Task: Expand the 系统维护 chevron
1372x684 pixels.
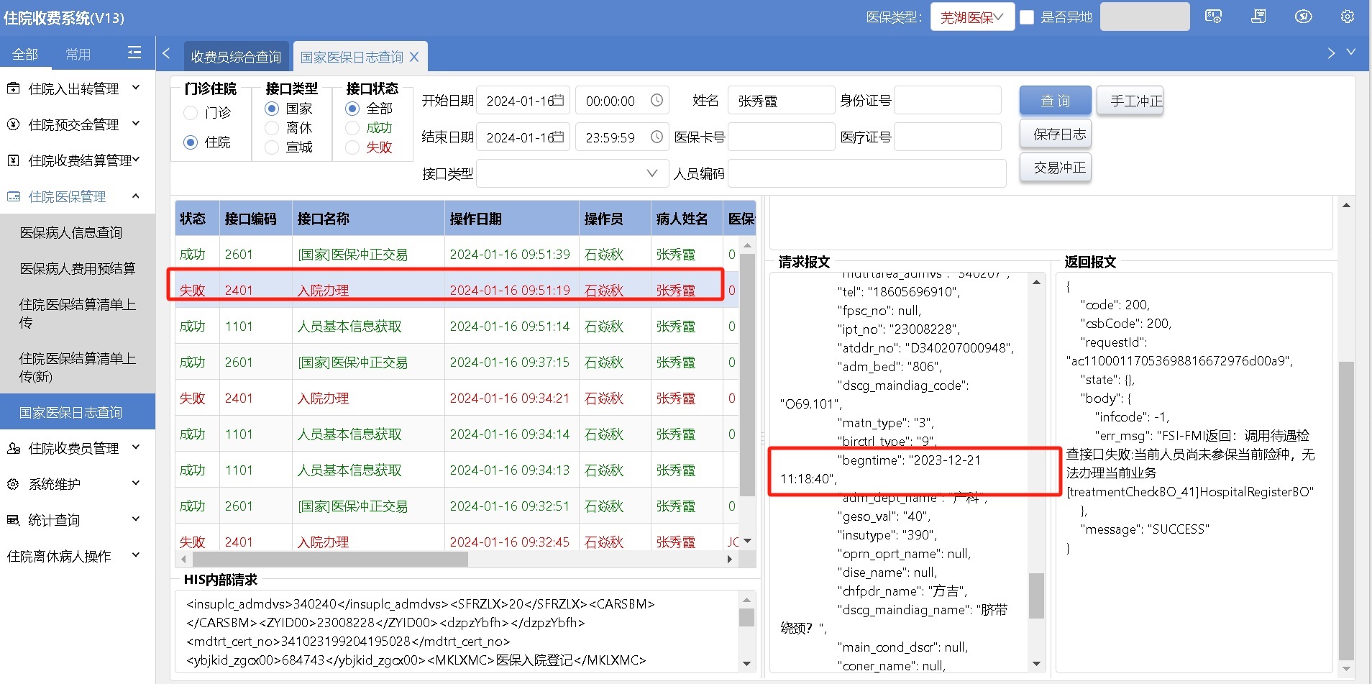Action: click(136, 483)
